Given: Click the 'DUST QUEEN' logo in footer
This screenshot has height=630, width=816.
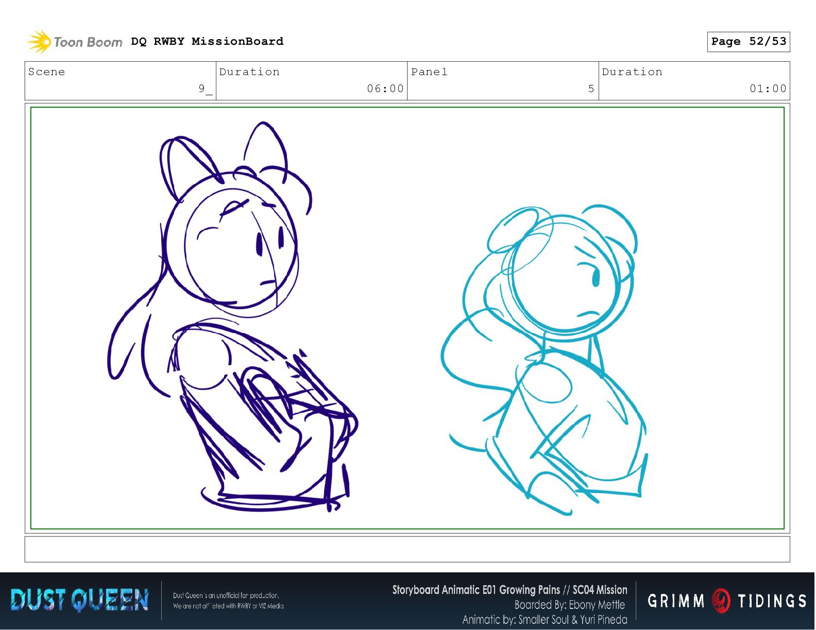Looking at the screenshot, I should pyautogui.click(x=79, y=601).
